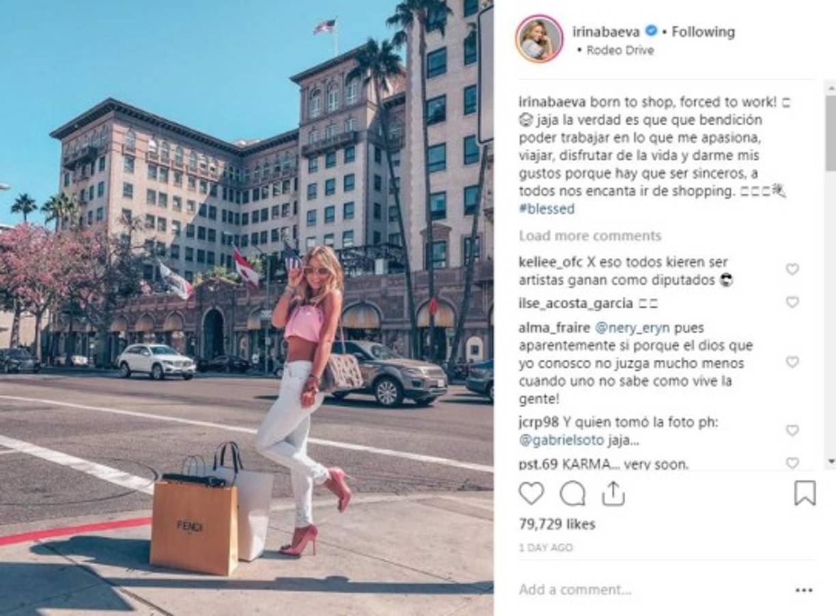
Task: Click the scrollbar up arrow
Action: 831,87
